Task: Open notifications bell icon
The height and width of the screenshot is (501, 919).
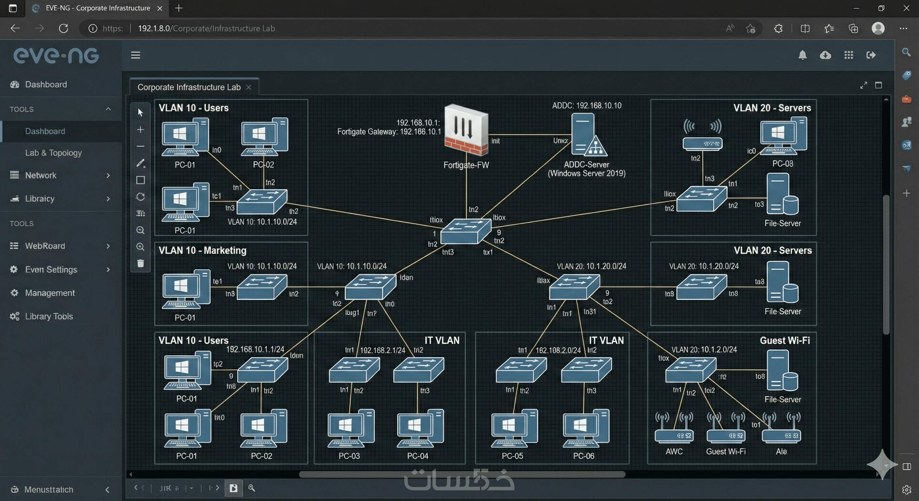Action: click(802, 55)
